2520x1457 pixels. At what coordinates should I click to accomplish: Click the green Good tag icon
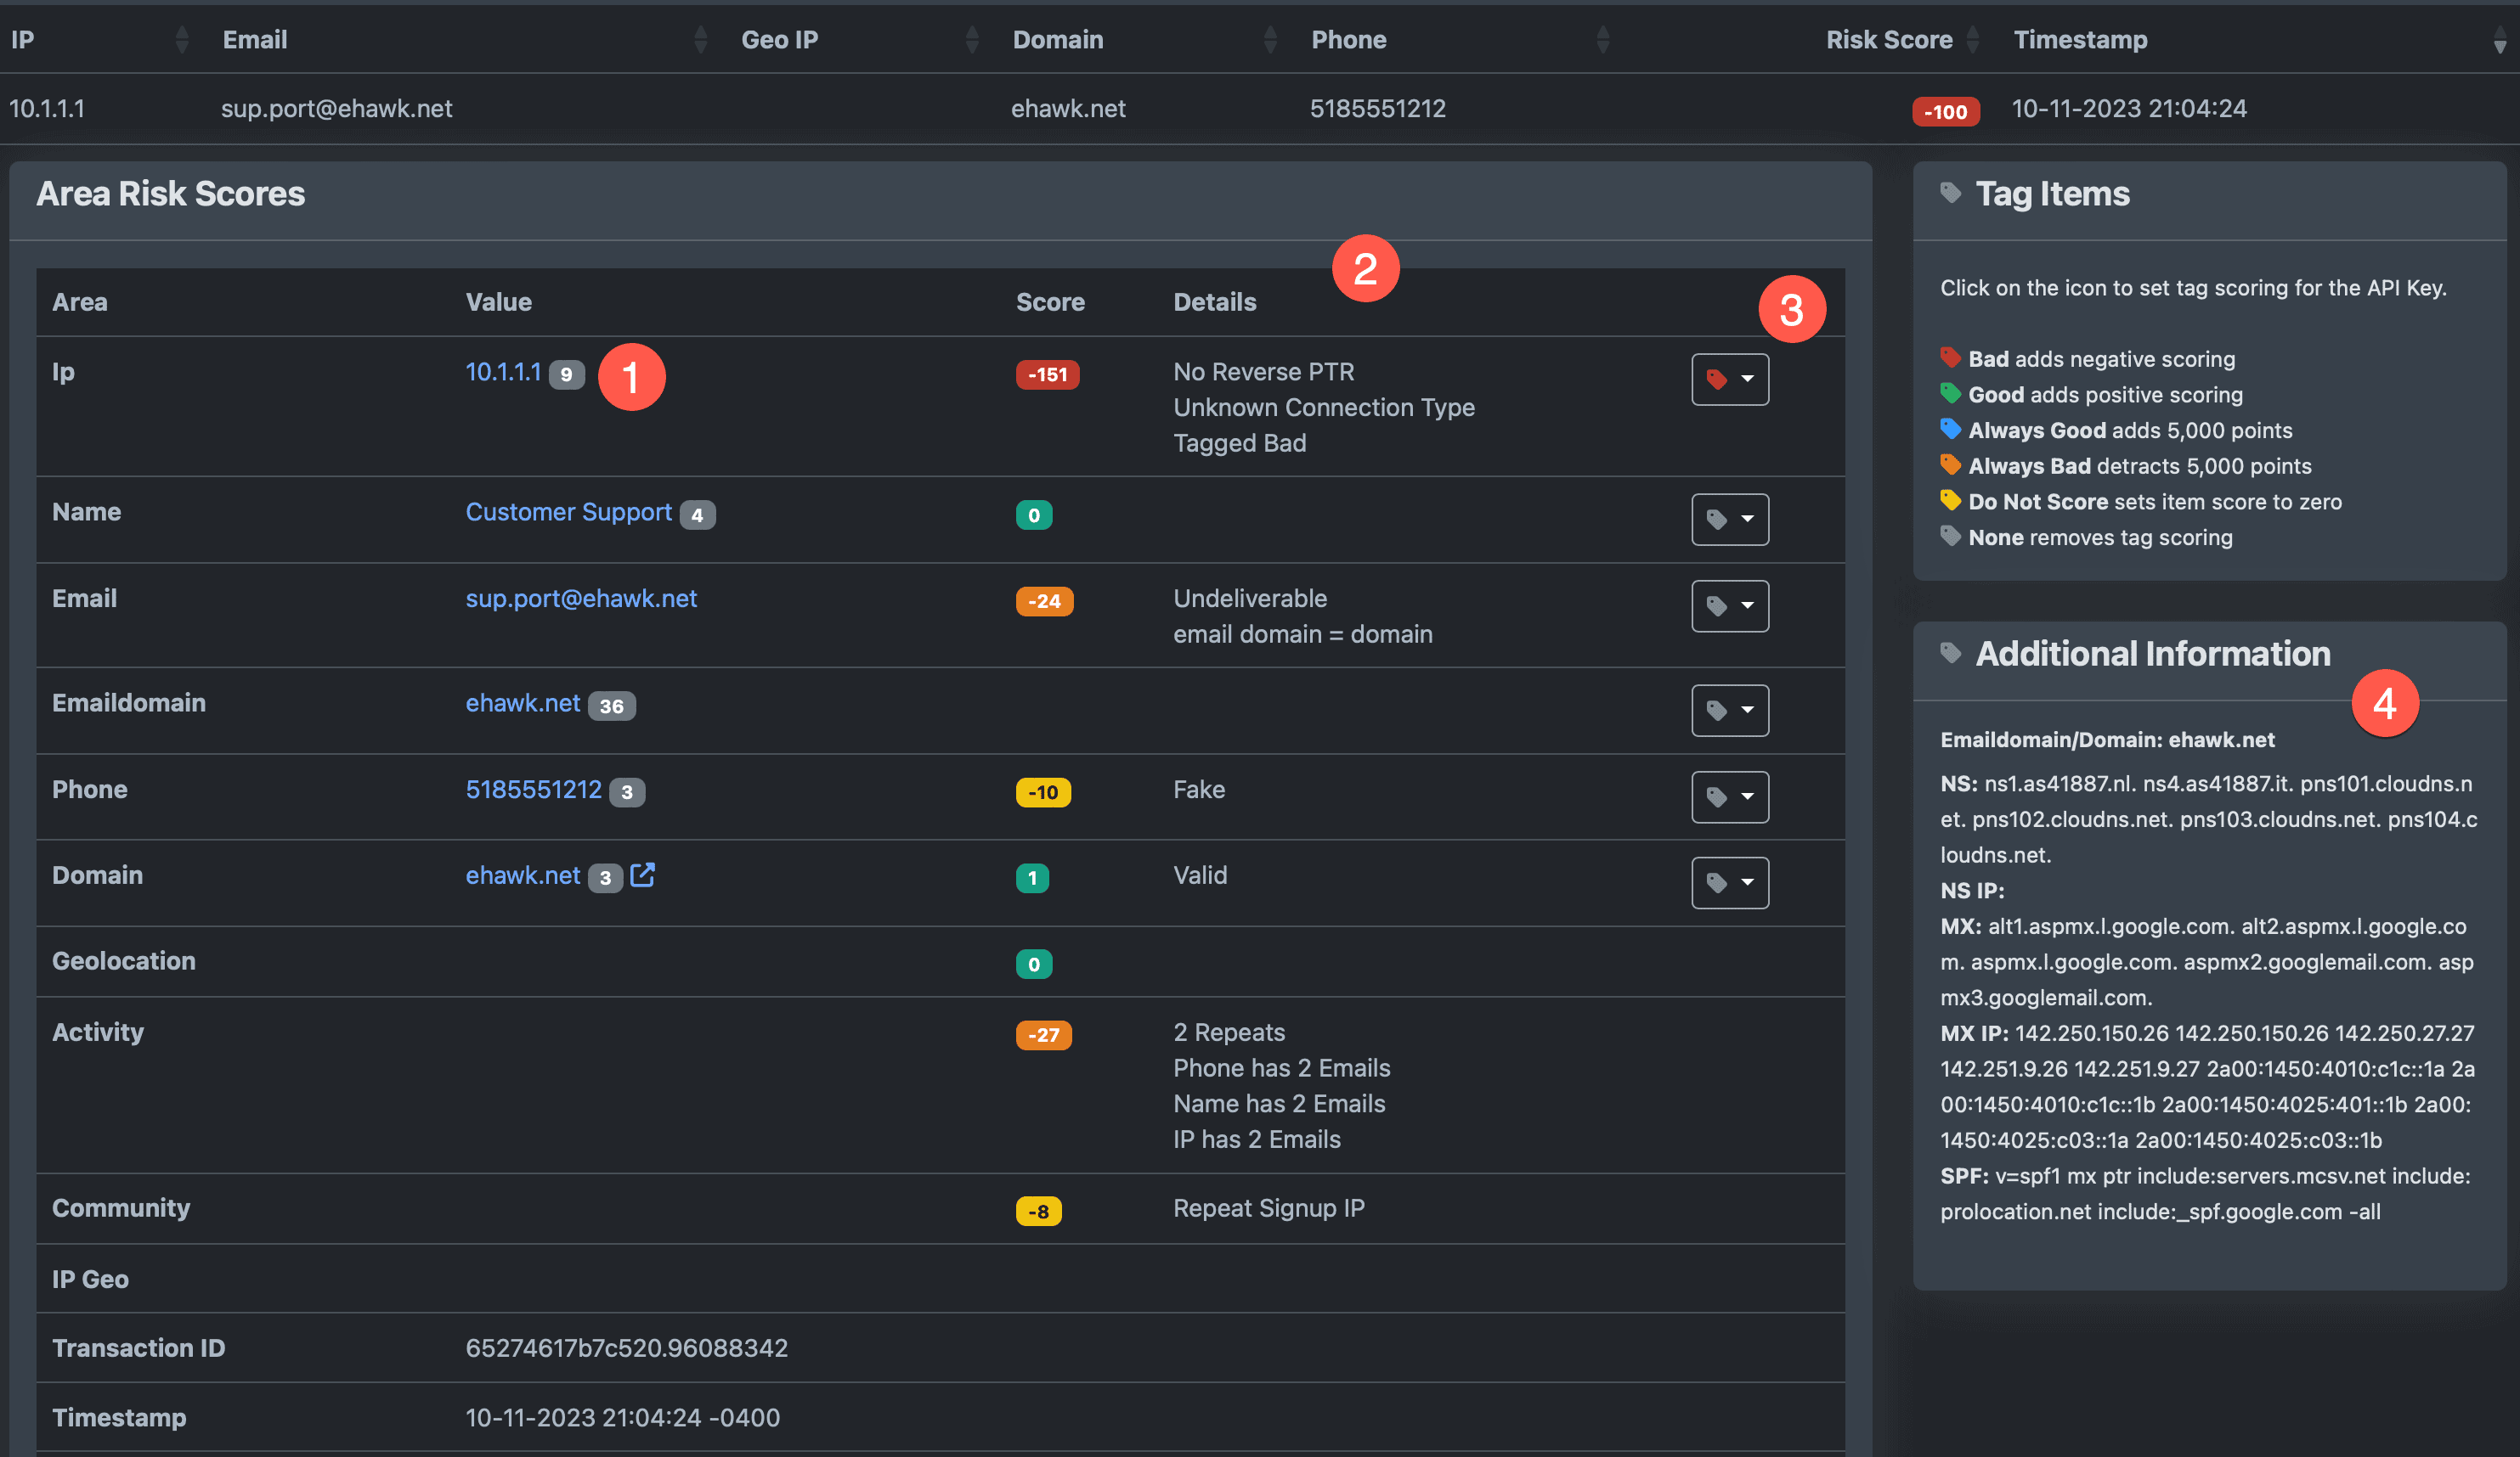1950,393
